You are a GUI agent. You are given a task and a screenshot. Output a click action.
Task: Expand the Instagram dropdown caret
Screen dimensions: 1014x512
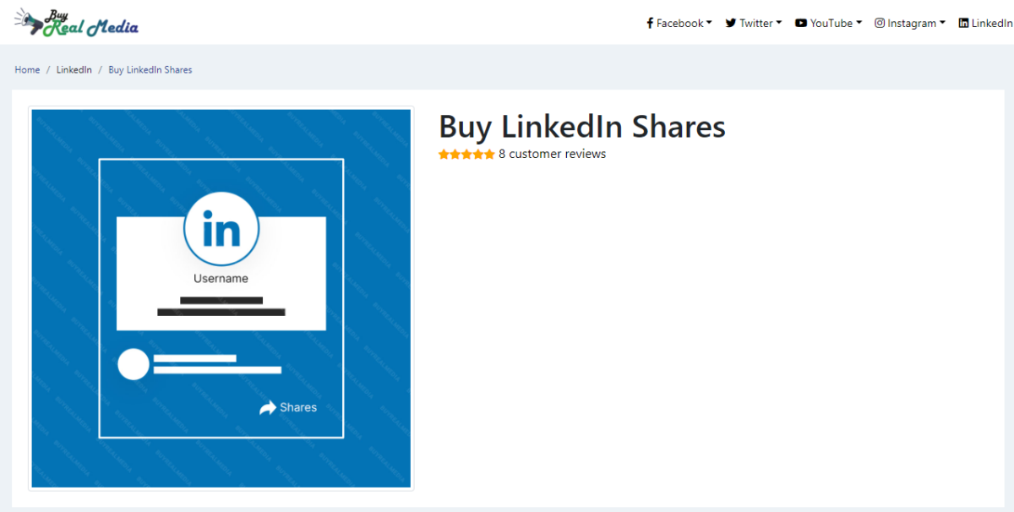click(942, 23)
